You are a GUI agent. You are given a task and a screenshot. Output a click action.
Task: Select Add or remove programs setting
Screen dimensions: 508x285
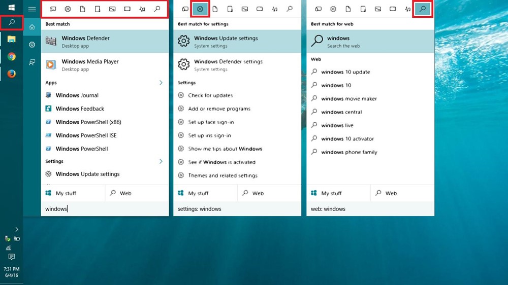coord(237,109)
